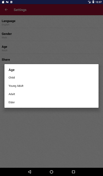Open recent apps with square icon
The height and width of the screenshot is (176, 103).
pos(73,172)
